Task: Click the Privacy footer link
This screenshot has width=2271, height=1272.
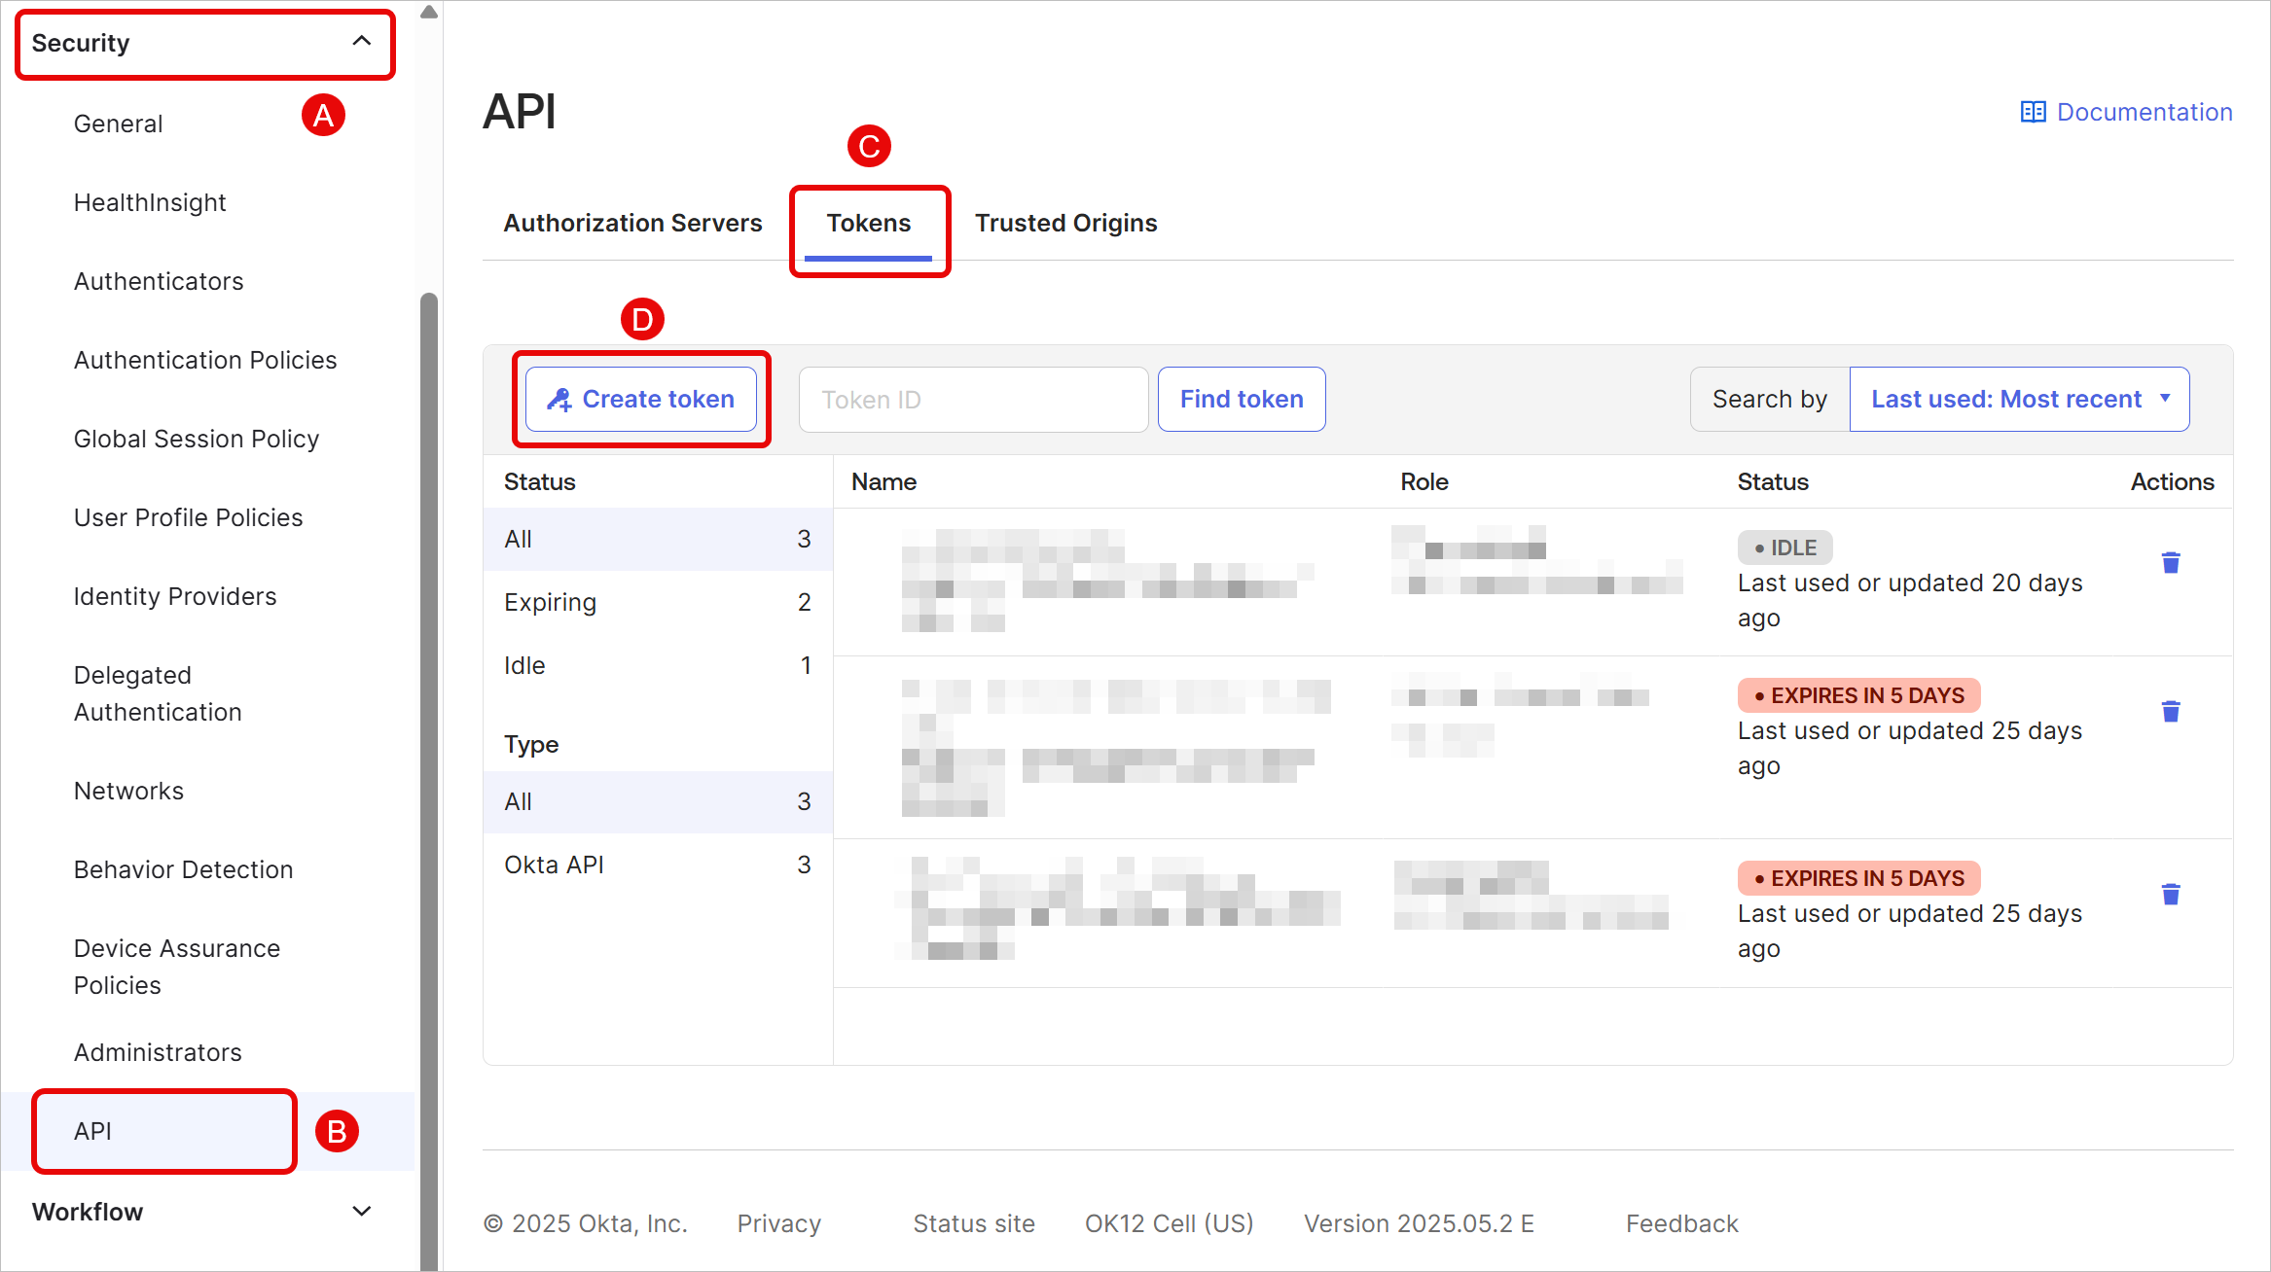Action: 778,1223
